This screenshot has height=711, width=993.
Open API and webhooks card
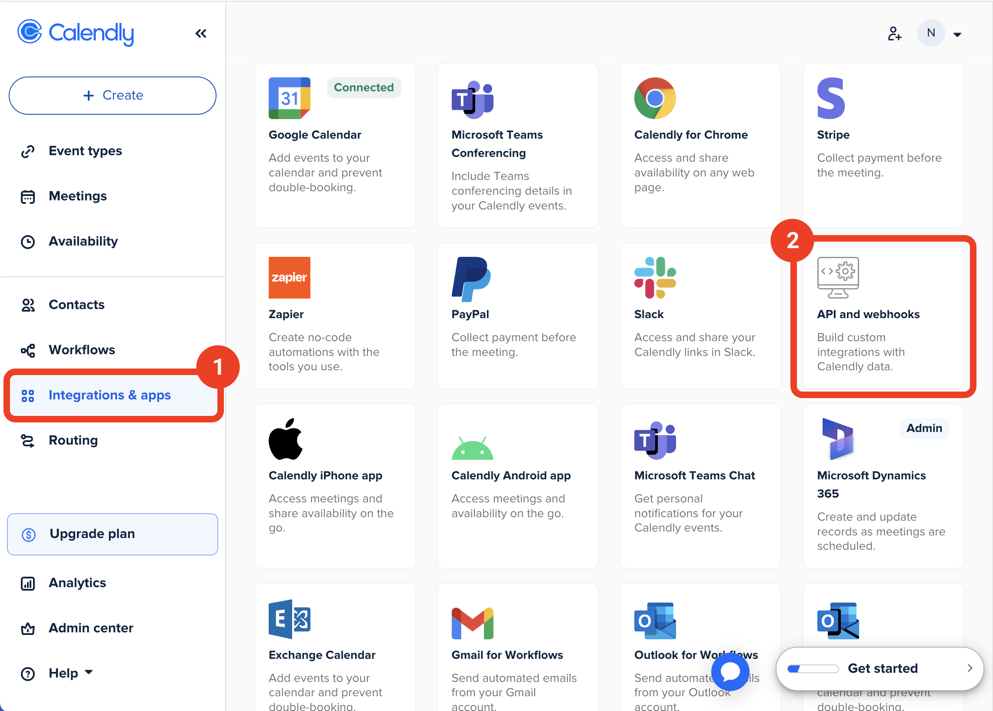click(883, 315)
